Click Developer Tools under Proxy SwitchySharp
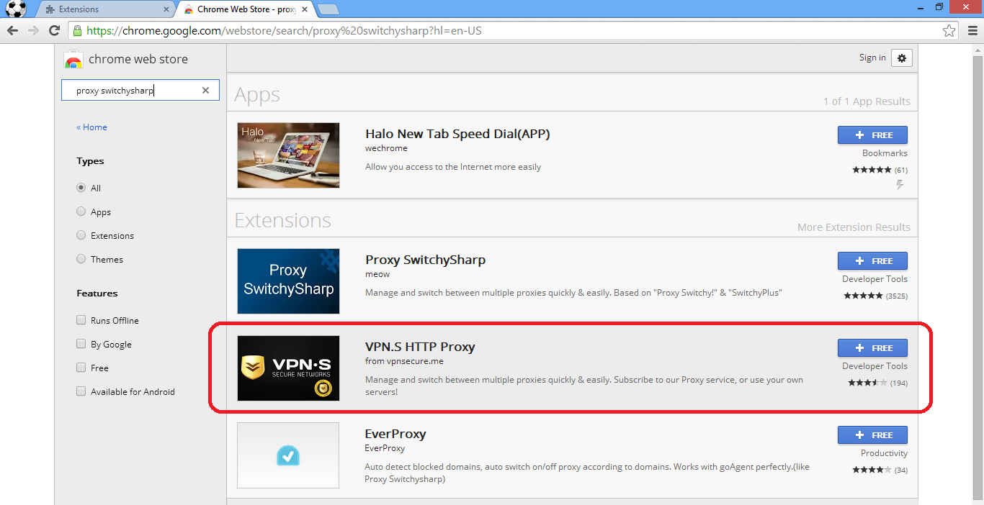The width and height of the screenshot is (984, 505). coord(875,279)
